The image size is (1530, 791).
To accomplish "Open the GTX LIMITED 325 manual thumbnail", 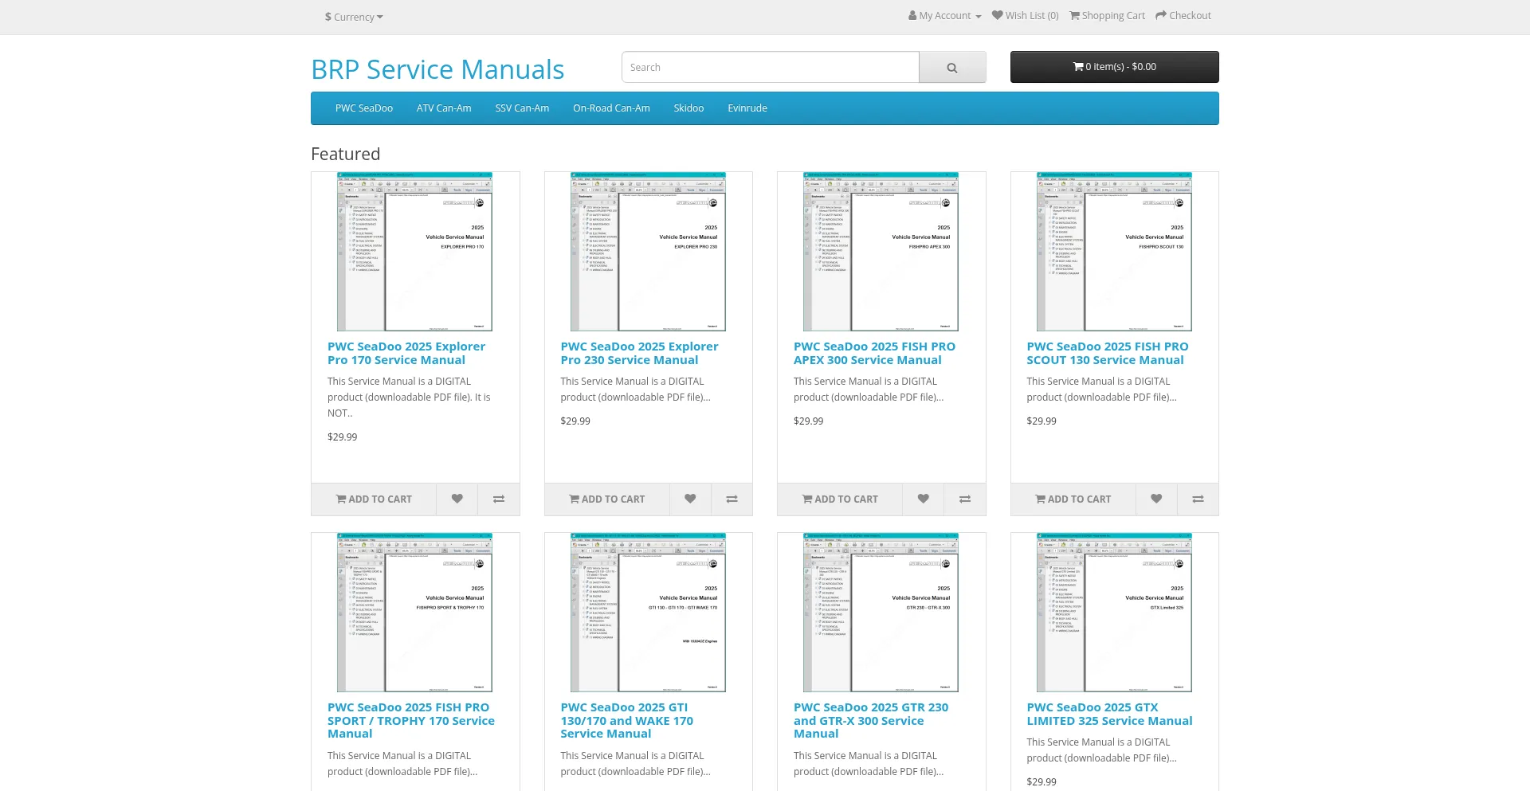I will pos(1114,612).
